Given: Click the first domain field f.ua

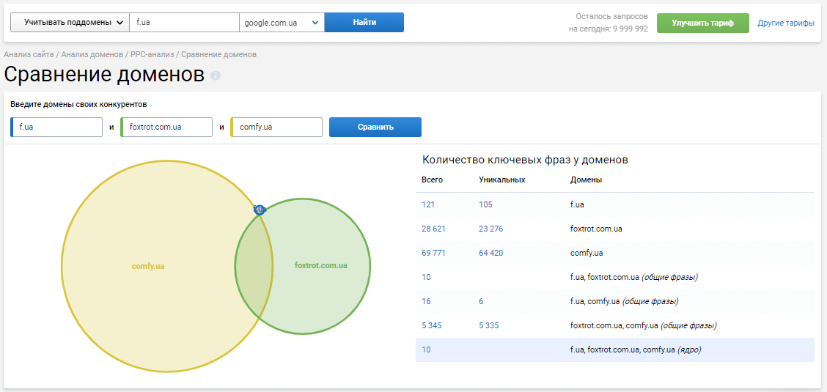Looking at the screenshot, I should click(56, 127).
